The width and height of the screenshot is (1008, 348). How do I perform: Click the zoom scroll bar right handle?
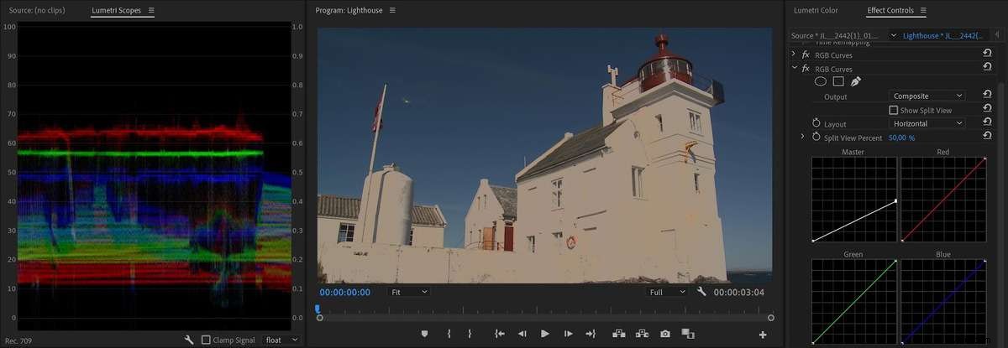(771, 318)
